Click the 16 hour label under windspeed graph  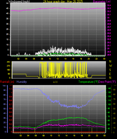pos(73,59)
